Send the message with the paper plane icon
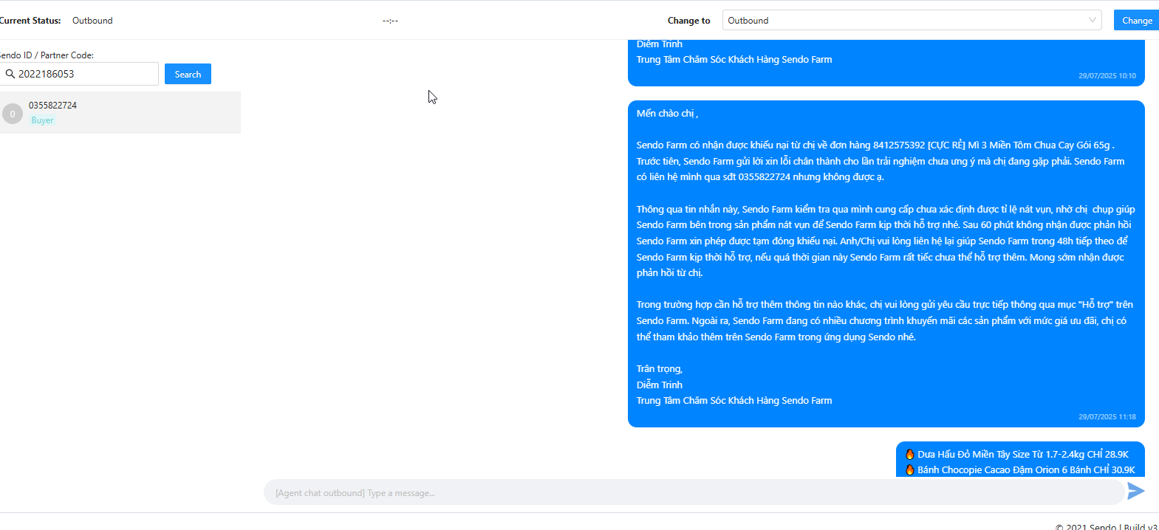The width and height of the screenshot is (1159, 530). point(1136,491)
